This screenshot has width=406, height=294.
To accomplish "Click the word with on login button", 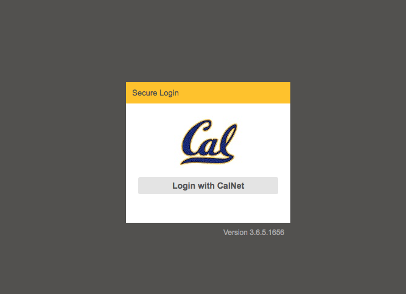I will click(206, 186).
